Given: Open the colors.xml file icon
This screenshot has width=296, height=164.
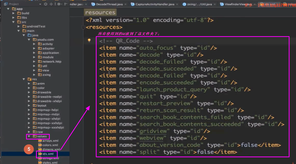Looking at the screenshot, I should pos(40,145).
